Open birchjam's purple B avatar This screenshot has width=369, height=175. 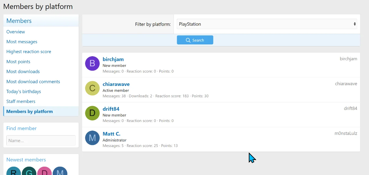coord(92,63)
